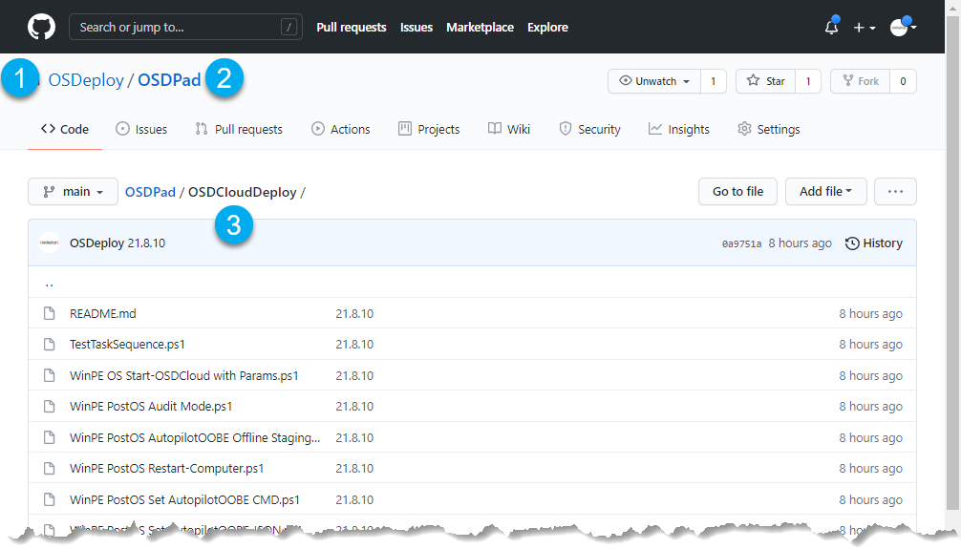The image size is (961, 549).
Task: Click file icon beside Audit Mode.ps1
Action: tap(49, 406)
